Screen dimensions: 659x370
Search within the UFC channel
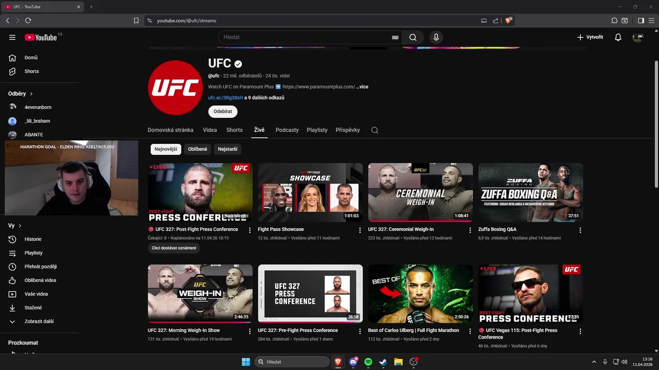(375, 130)
